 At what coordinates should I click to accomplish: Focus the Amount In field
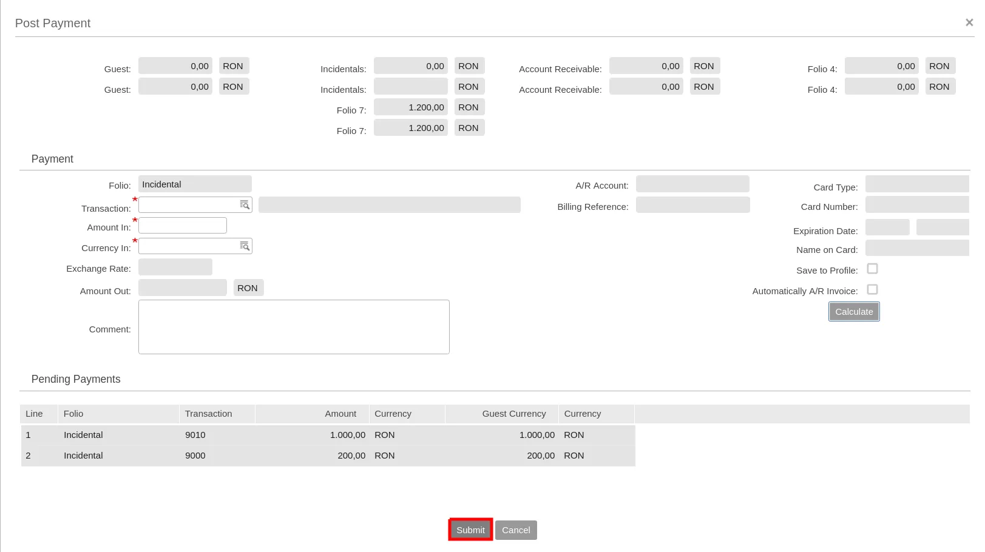point(183,226)
